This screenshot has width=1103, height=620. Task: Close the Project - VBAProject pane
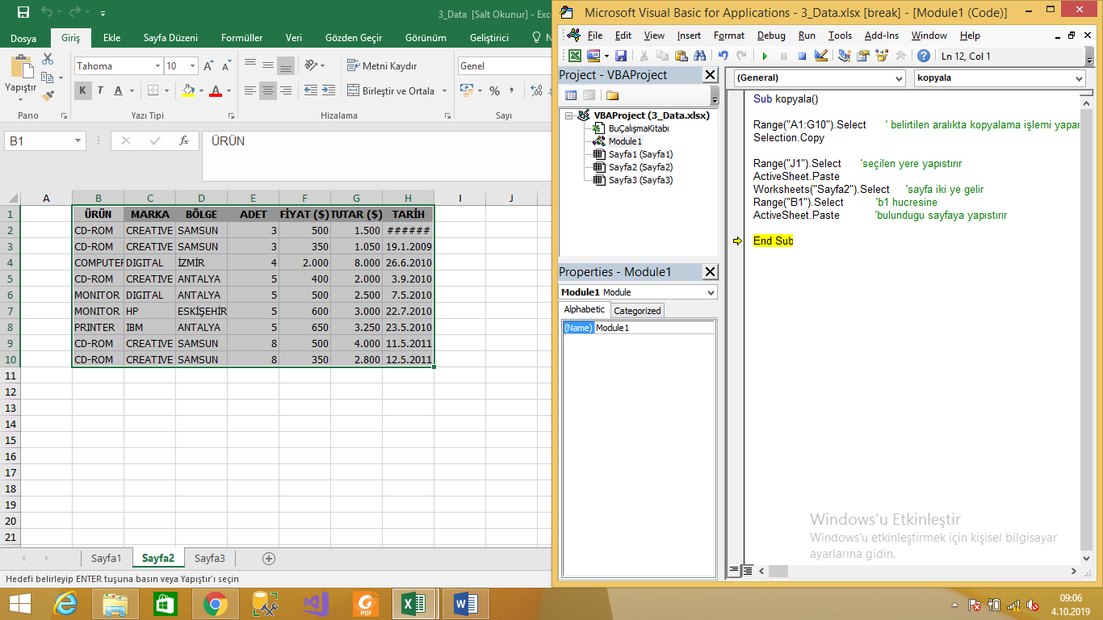[710, 75]
